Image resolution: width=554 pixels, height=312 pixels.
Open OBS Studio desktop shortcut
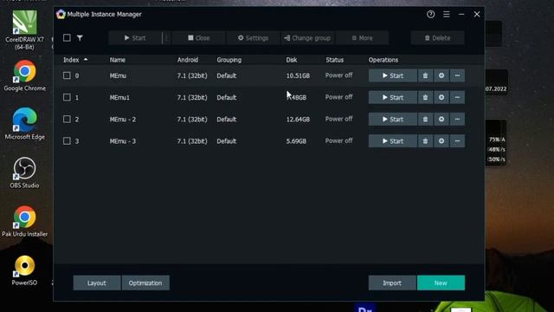pos(25,173)
